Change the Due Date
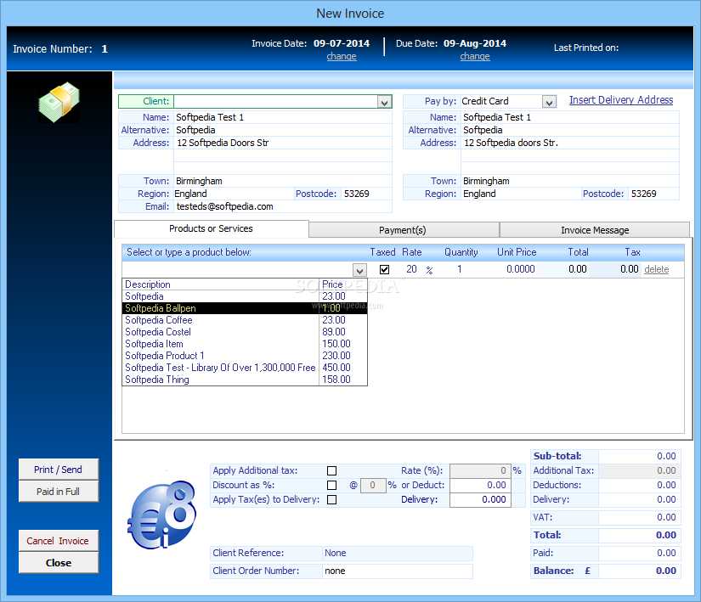701x602 pixels. tap(475, 56)
